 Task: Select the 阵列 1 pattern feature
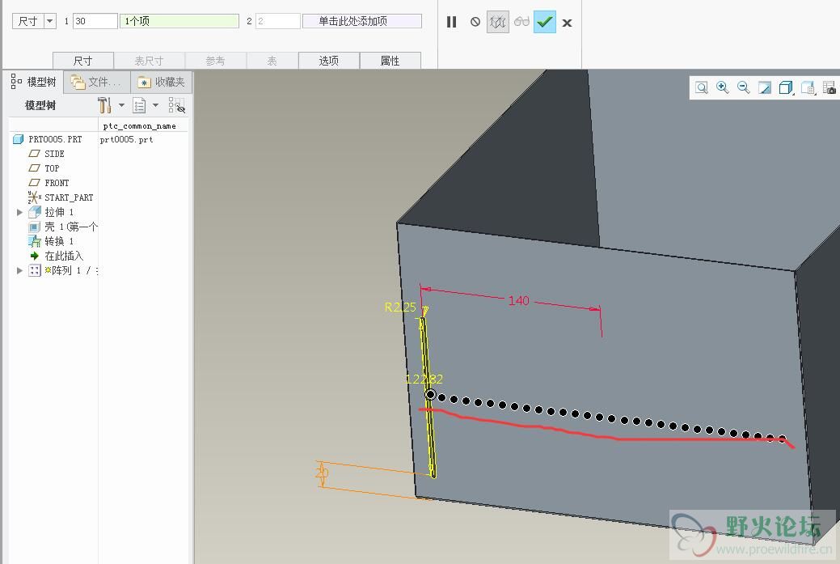[63, 270]
